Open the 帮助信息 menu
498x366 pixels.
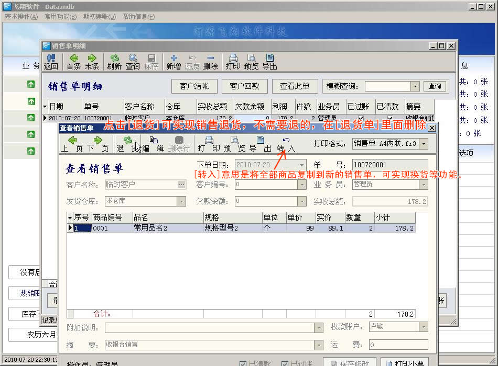point(138,17)
